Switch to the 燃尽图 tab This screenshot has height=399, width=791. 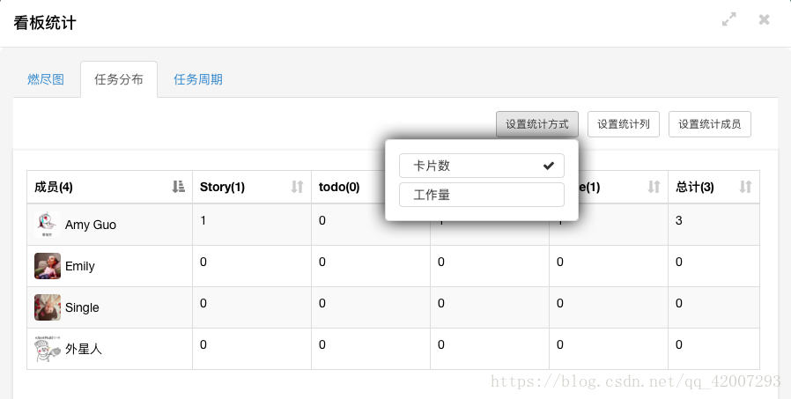46,79
